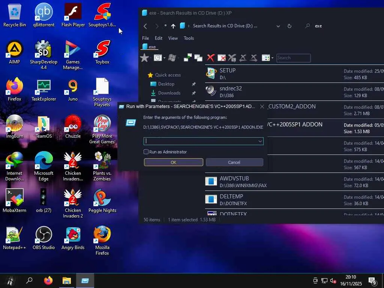Select TaskExplorer desktop shortcut
The width and height of the screenshot is (384, 288).
click(x=43, y=89)
